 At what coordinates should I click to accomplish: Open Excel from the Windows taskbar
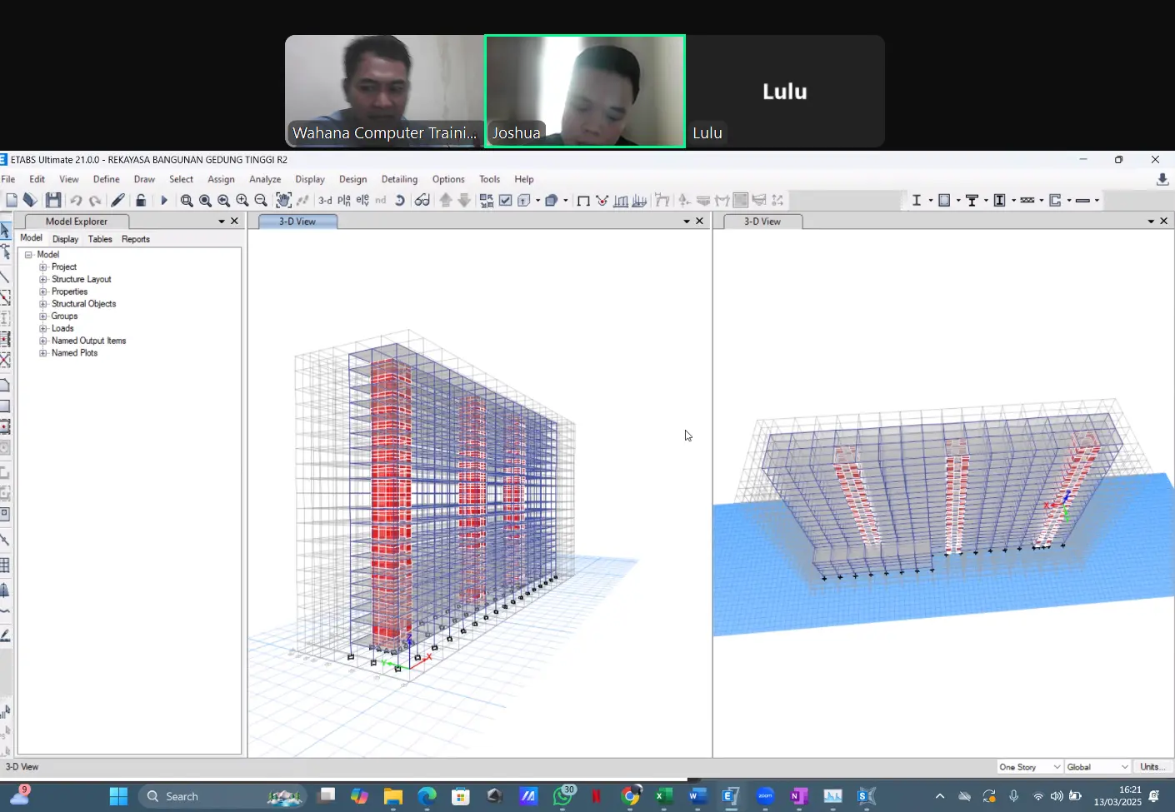[x=663, y=796]
